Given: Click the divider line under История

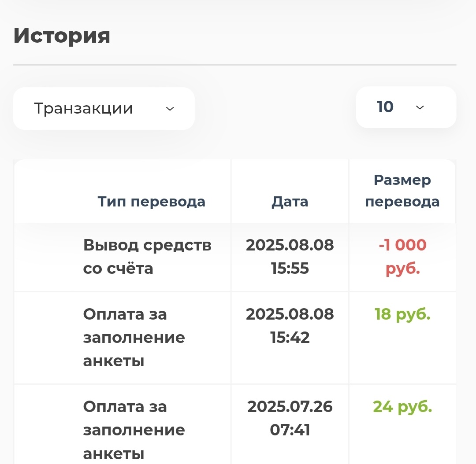Looking at the screenshot, I should [235, 64].
